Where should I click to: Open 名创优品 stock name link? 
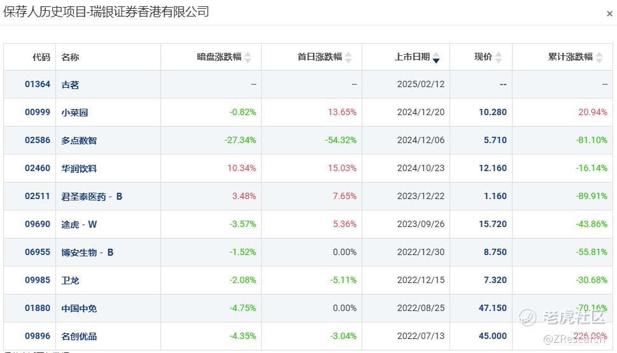click(79, 336)
